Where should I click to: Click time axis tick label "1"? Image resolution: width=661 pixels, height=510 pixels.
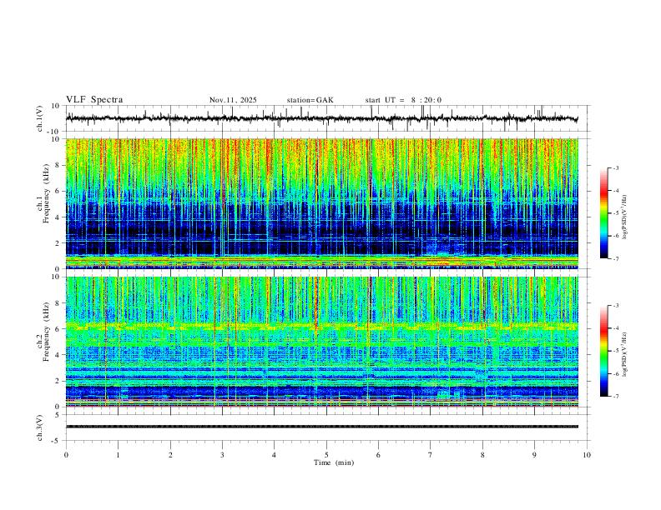tap(118, 455)
